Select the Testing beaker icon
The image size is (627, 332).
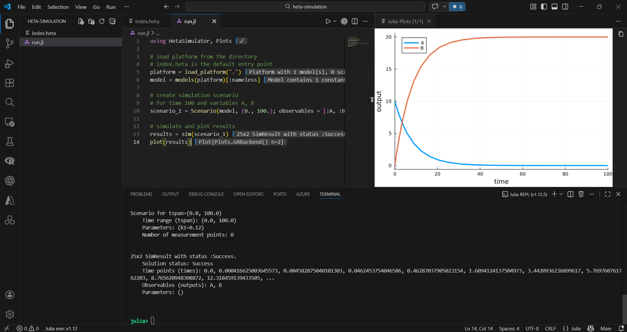click(10, 141)
